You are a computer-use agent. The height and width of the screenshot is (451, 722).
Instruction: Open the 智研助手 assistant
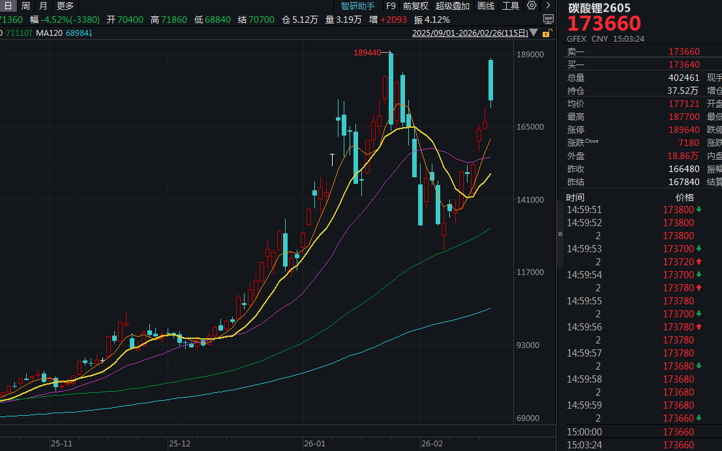click(x=358, y=6)
